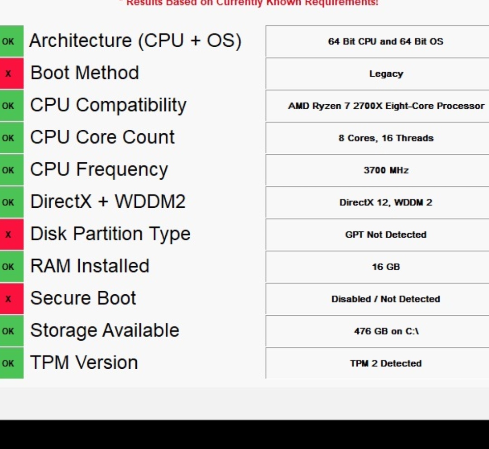Click the OK indicator for Storage Available

tap(10, 331)
